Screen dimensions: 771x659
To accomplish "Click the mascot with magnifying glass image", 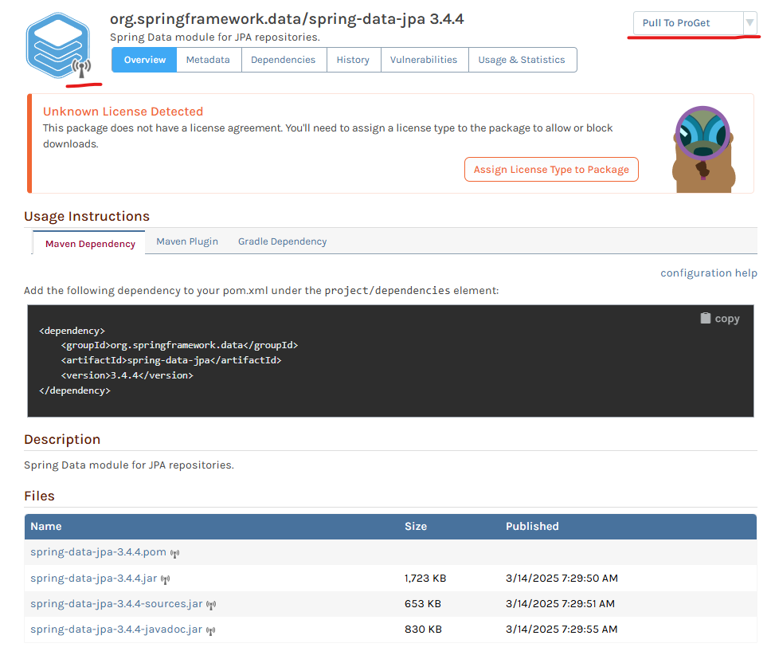I will pos(703,149).
